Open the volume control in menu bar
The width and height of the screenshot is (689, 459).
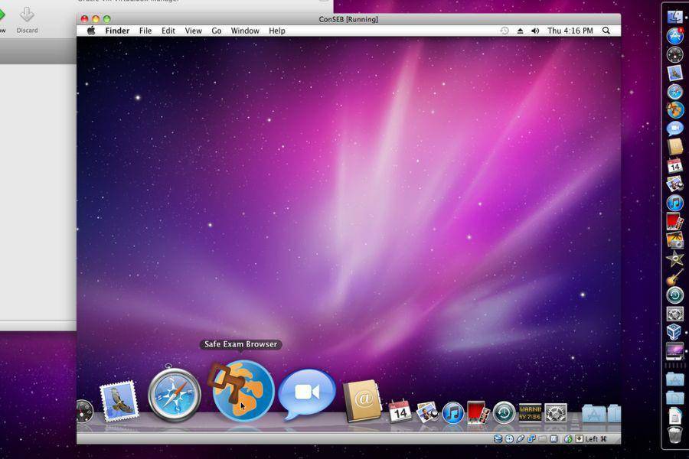coord(535,31)
